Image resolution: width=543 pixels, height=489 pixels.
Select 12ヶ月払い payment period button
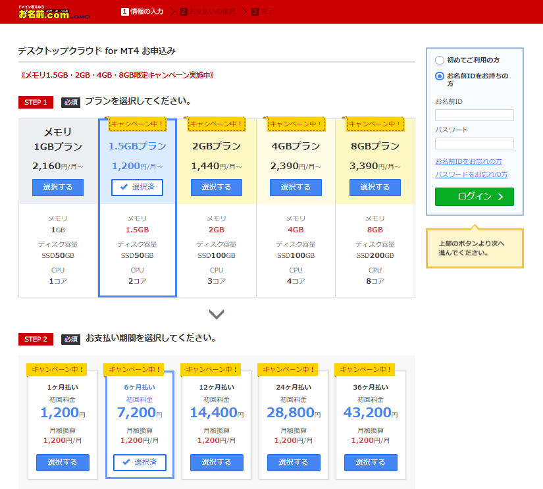217,462
